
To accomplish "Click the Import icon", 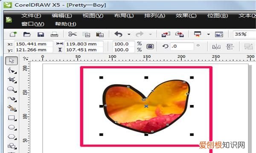I will [166, 34].
